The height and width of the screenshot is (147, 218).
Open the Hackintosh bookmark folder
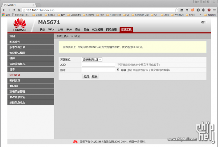click(x=114, y=15)
